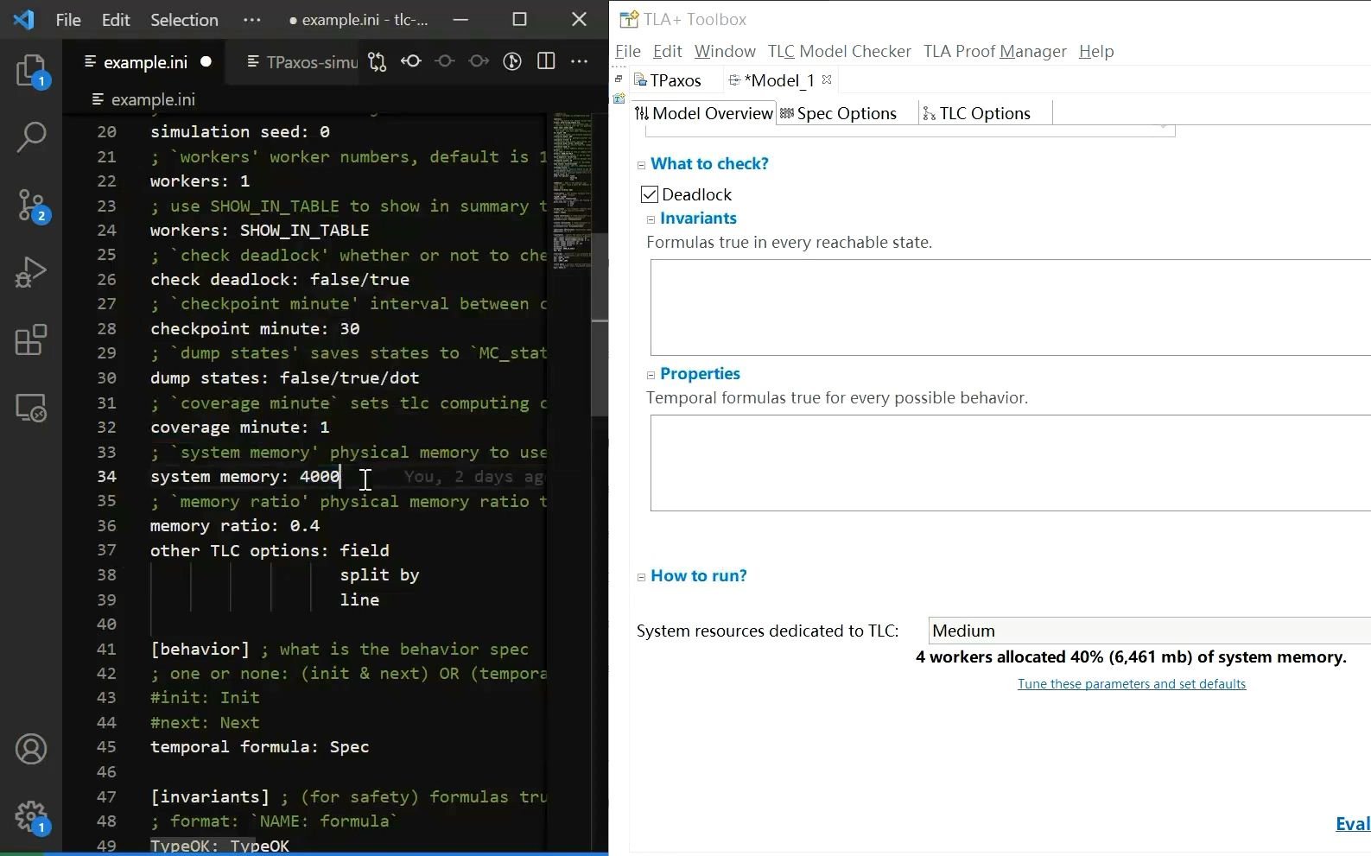This screenshot has height=856, width=1371.
Task: Click inside the Invariants formula box
Action: click(x=1010, y=307)
